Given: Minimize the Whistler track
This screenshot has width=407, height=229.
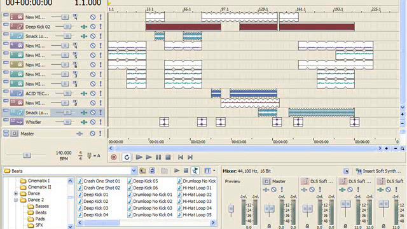Looking at the screenshot, I should click(x=6, y=120).
